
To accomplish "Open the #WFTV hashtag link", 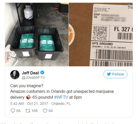I will tap(61, 97).
